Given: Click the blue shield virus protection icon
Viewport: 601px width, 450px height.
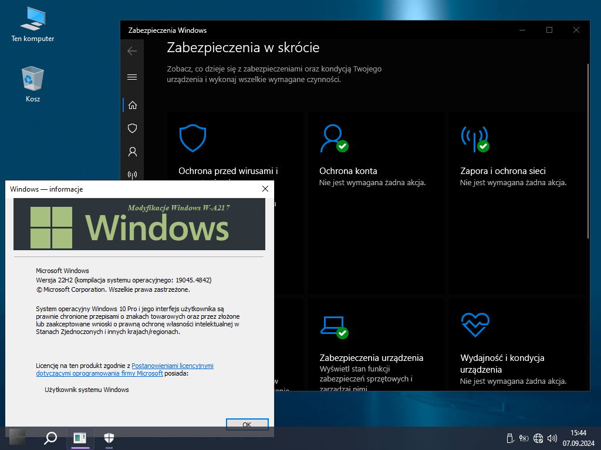Looking at the screenshot, I should pyautogui.click(x=193, y=138).
